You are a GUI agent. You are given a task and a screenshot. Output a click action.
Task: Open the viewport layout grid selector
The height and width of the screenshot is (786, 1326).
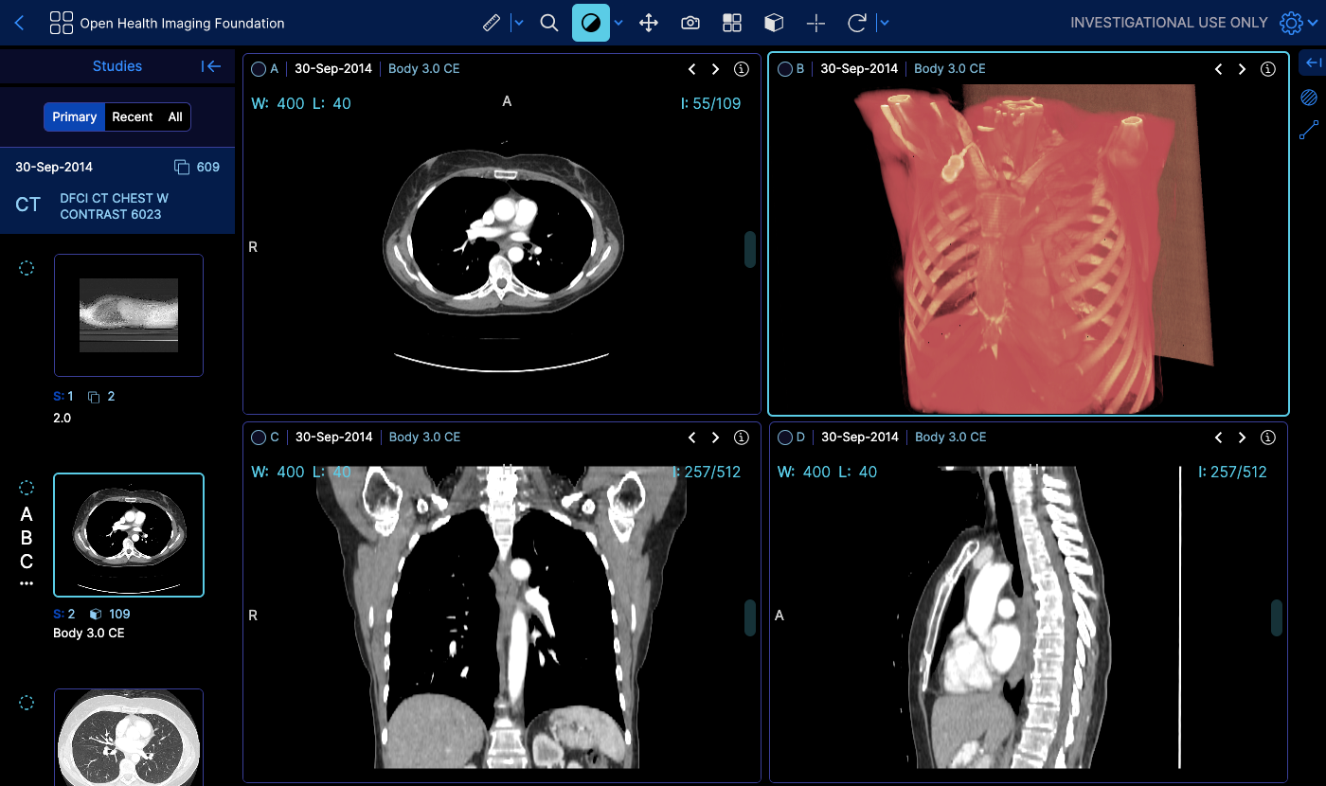coord(732,23)
